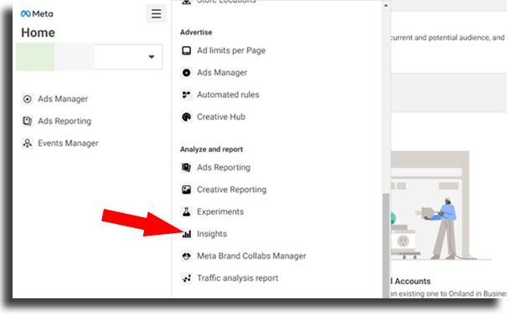Click the Ads Reporting icon under Analyze and report
Screen dimensions: 511x315
pos(187,167)
